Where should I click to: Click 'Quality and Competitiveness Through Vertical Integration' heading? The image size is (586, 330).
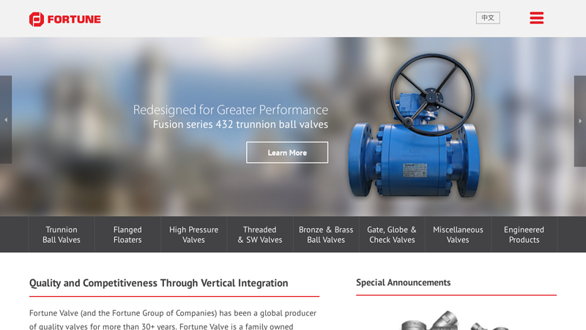158,283
